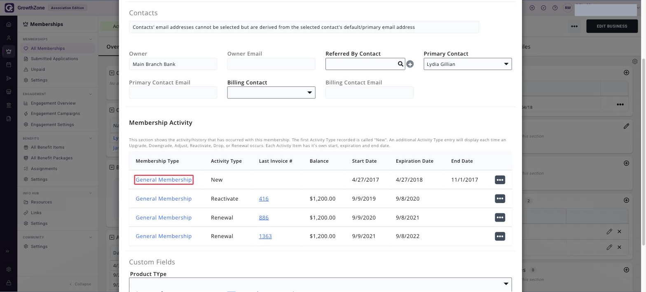Viewport: 646px width, 292px height.
Task: Open the Home icon in left rail
Action: [x=9, y=24]
